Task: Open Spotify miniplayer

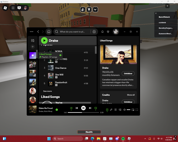Action: click(x=133, y=110)
